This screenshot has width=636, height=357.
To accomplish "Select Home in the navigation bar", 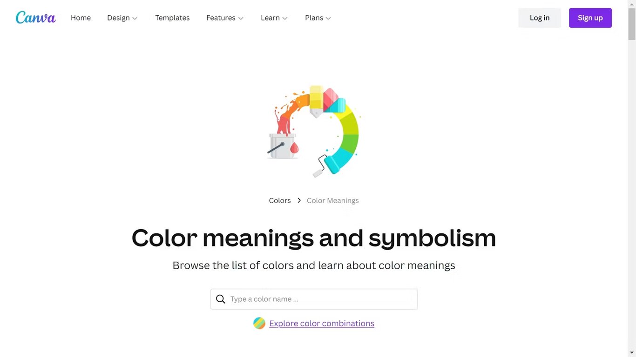I will click(81, 18).
